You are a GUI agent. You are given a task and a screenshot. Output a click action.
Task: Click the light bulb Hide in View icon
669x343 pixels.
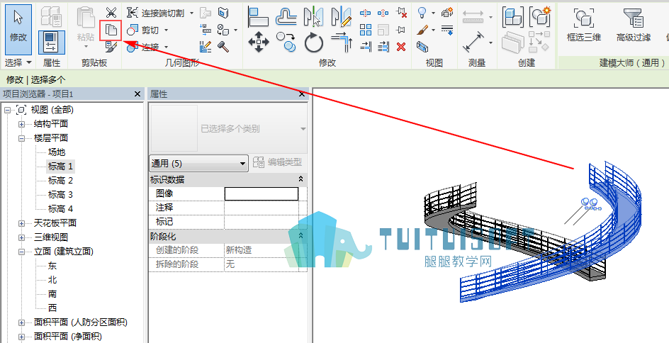click(422, 13)
